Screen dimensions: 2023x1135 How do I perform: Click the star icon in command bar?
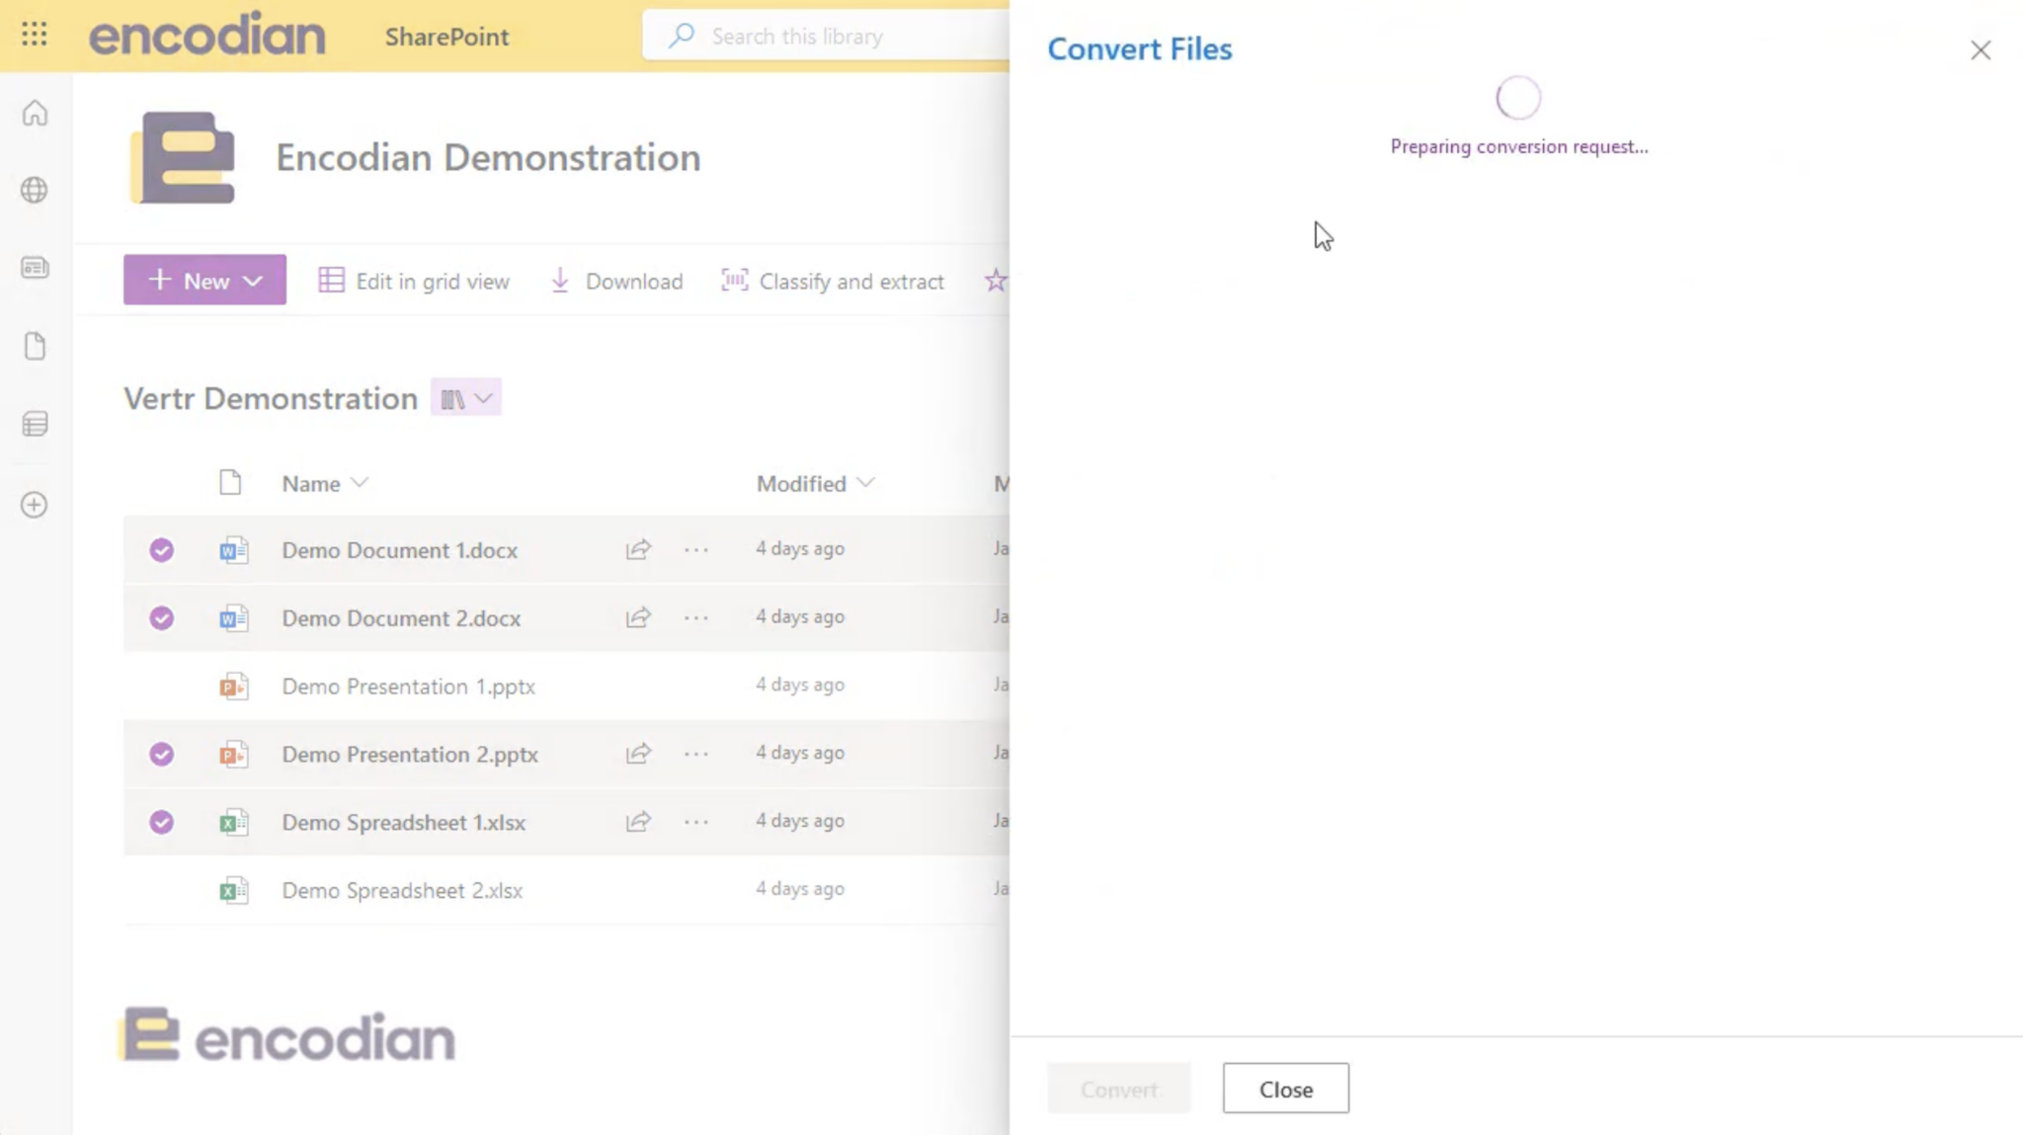[x=995, y=281]
